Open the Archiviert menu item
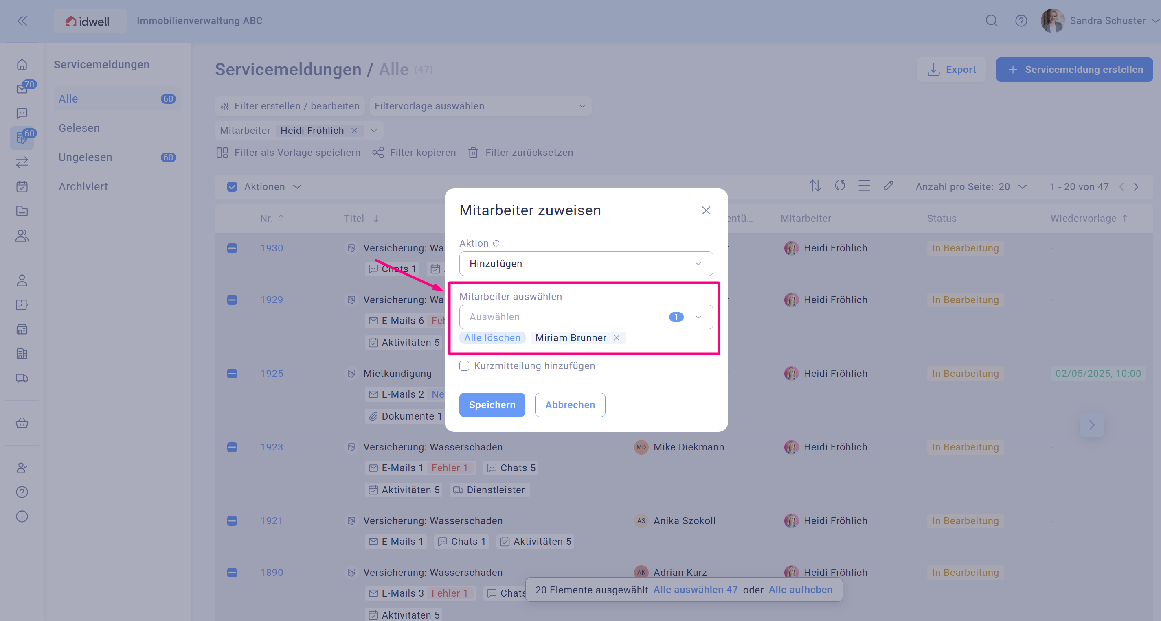The width and height of the screenshot is (1161, 621). coord(83,186)
